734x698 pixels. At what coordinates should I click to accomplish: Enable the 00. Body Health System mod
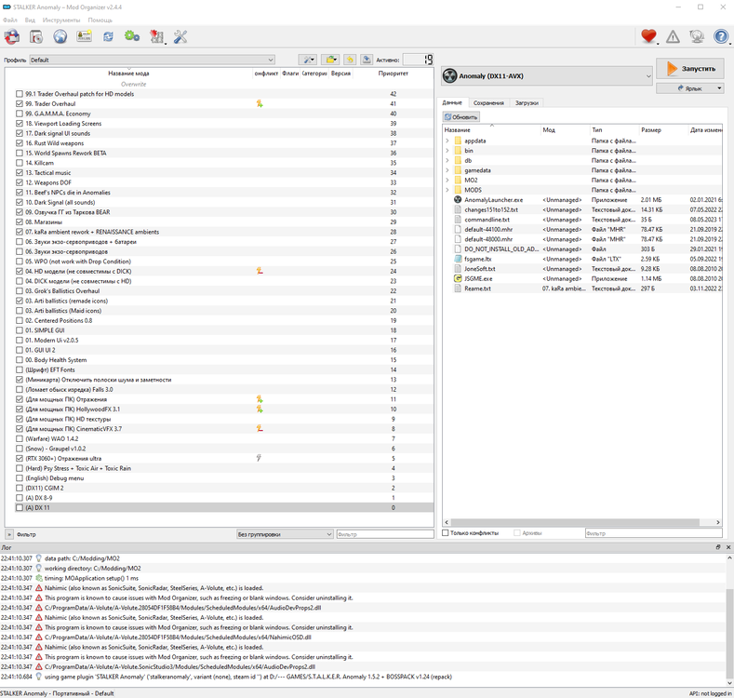pos(20,360)
